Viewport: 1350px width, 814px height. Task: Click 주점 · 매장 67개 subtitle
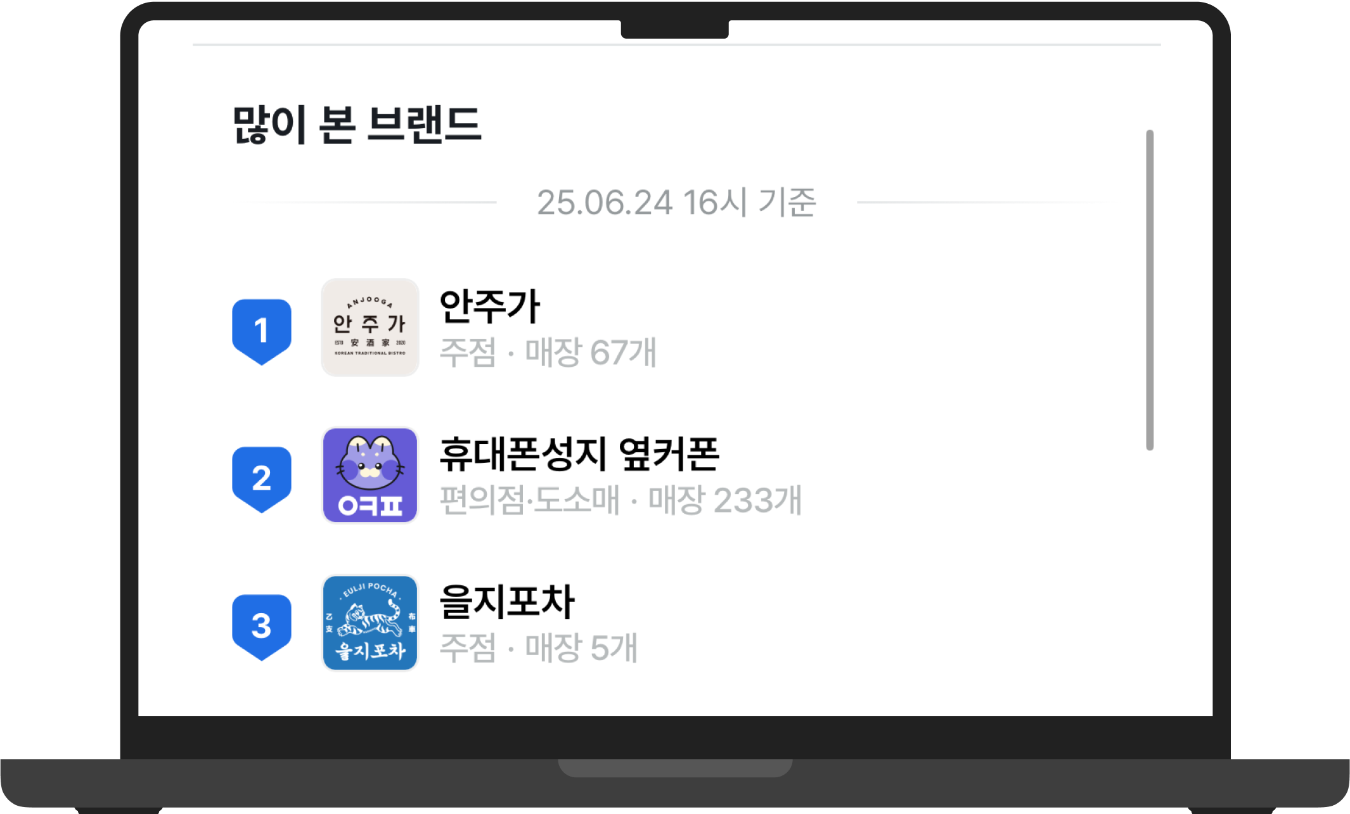(548, 352)
